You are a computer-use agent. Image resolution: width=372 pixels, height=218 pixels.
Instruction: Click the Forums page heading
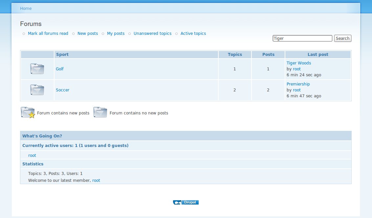coord(31,24)
